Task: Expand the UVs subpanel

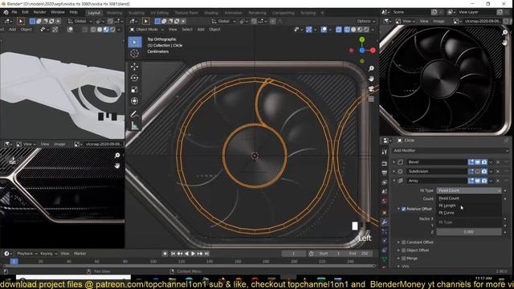Action: coord(398,266)
